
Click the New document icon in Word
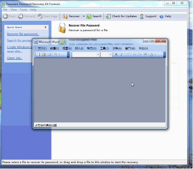(x=38, y=55)
